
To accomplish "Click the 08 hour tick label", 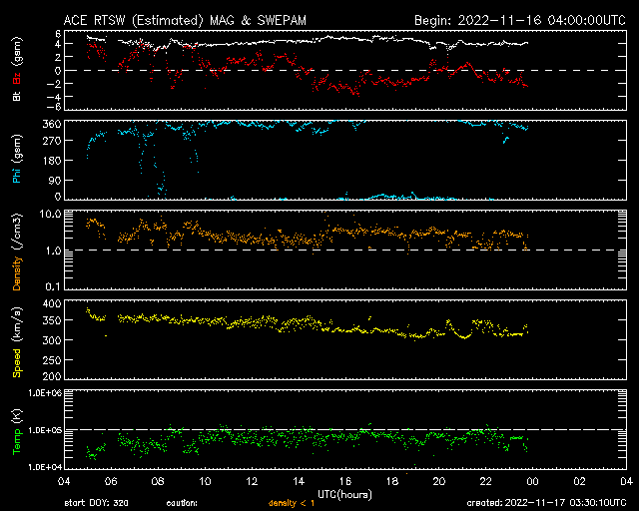I will (158, 482).
